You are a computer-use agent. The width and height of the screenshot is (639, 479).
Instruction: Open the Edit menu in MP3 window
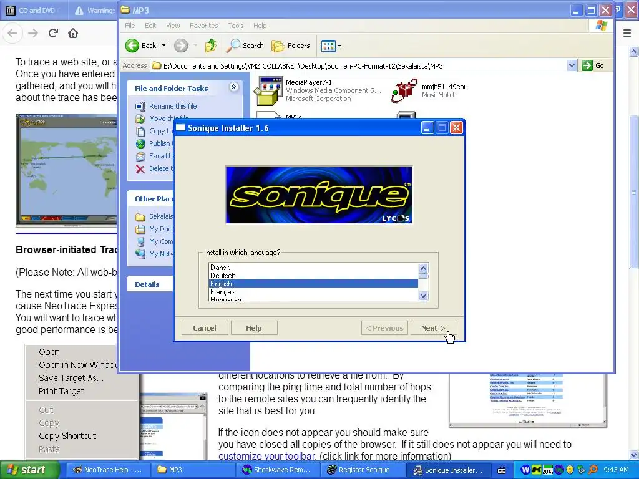coord(150,26)
